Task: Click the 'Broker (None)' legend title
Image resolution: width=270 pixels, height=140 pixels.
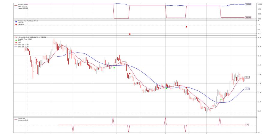Action: pos(23,4)
